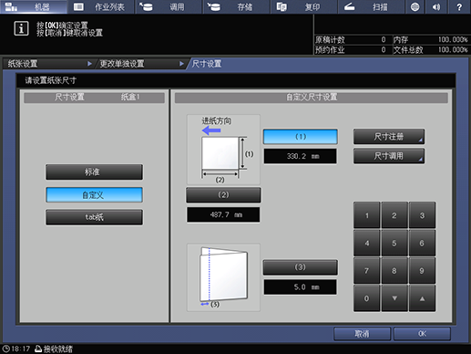Click the paper feed direction diagram

223,150
